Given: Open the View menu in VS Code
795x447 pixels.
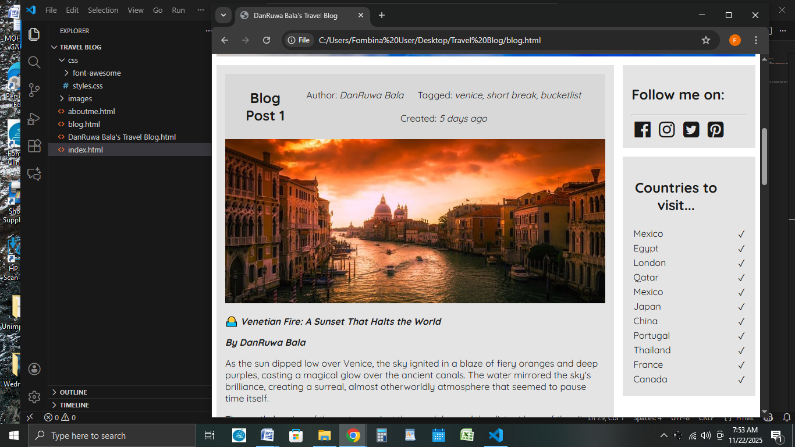Looking at the screenshot, I should point(136,10).
